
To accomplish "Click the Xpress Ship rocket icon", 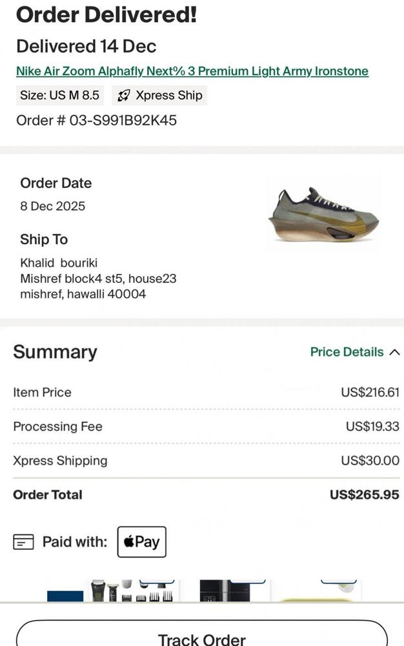I will point(124,96).
